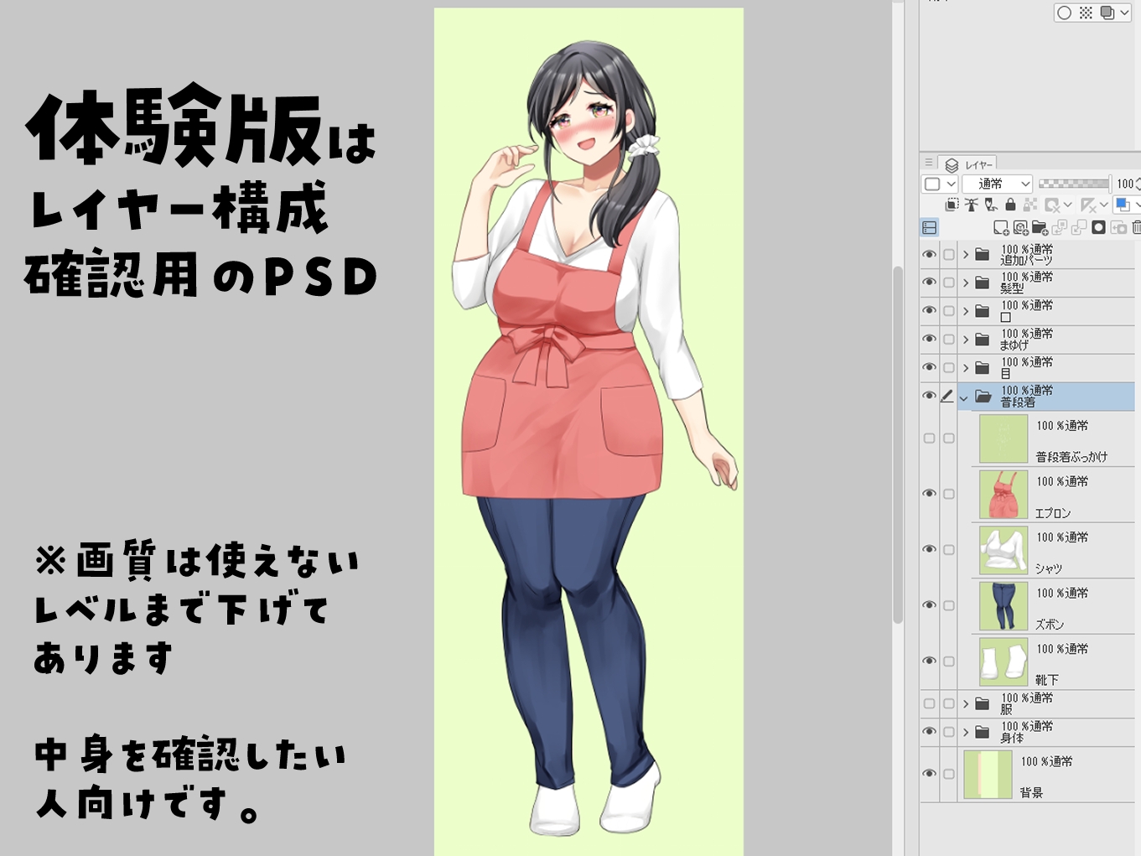Open the 通常 blending mode dropdown
This screenshot has width=1141, height=856.
(x=997, y=184)
